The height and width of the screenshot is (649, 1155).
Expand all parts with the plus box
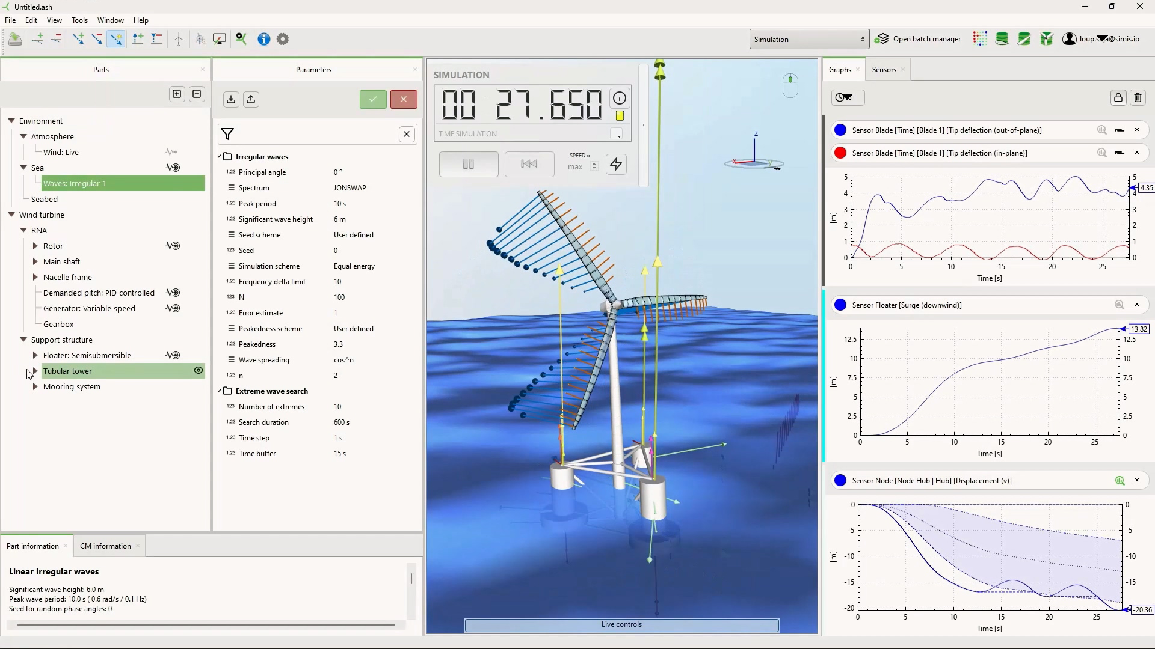pos(177,94)
